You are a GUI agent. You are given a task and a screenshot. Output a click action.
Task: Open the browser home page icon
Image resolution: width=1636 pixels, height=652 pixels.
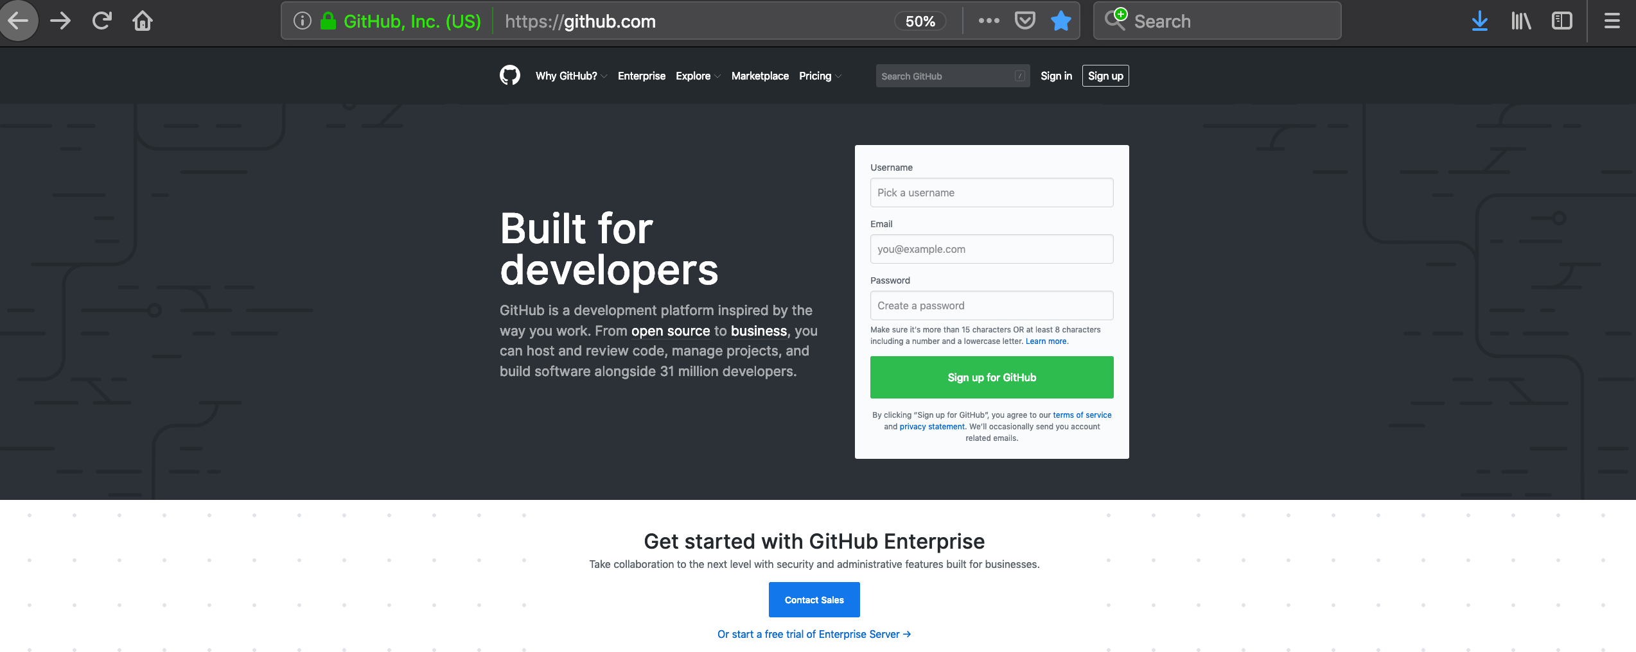point(143,21)
